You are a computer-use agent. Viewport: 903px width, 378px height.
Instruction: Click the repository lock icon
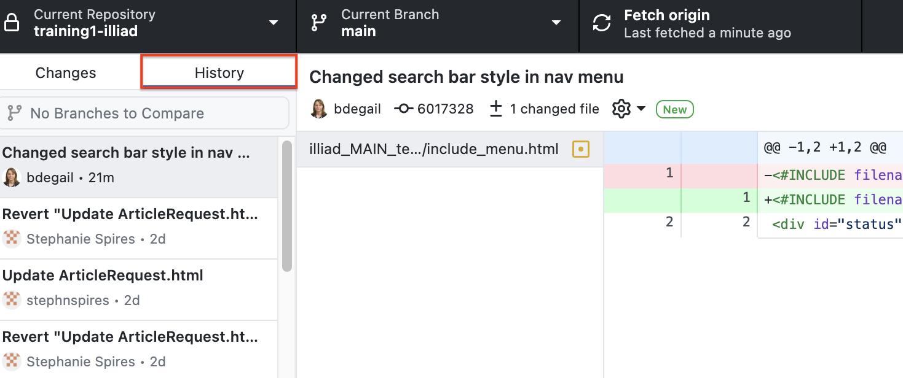[x=13, y=22]
